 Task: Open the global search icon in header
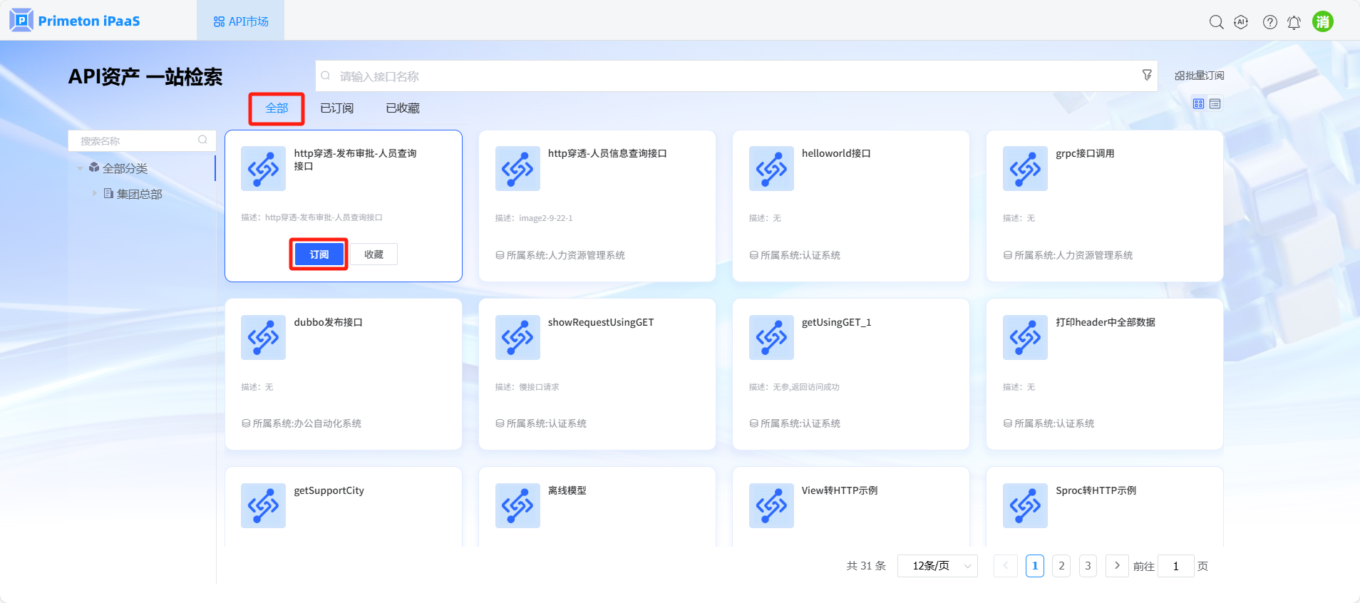1217,22
